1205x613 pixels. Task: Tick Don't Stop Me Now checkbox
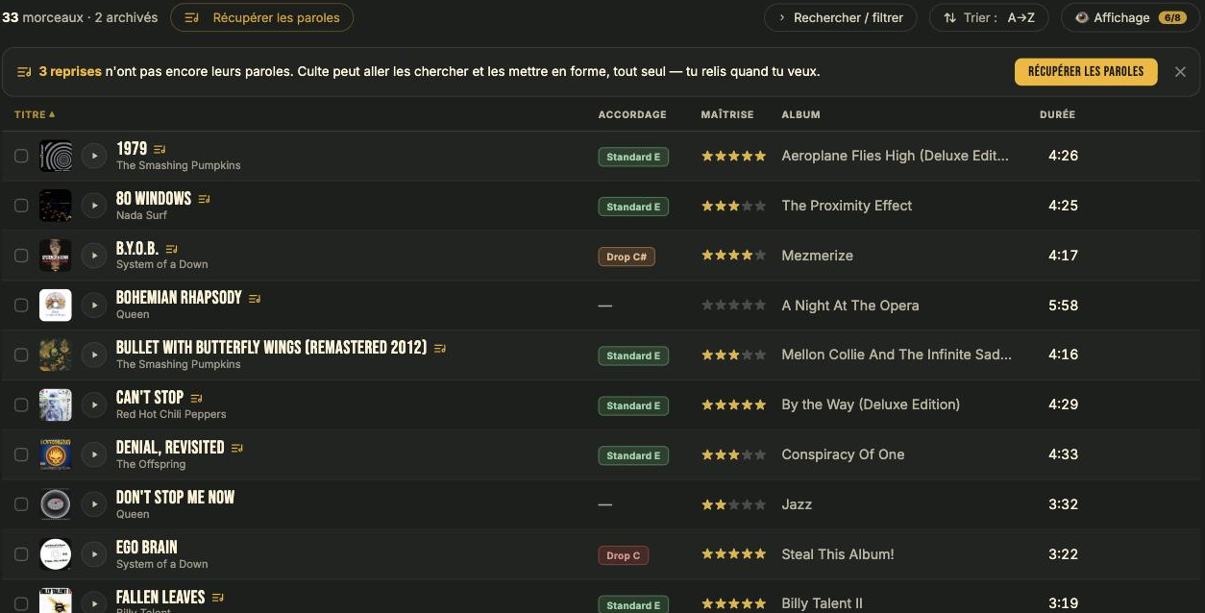coord(21,505)
